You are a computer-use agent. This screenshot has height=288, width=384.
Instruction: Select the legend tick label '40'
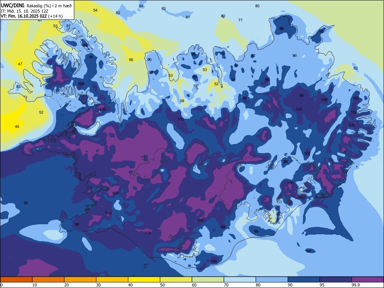click(x=130, y=285)
